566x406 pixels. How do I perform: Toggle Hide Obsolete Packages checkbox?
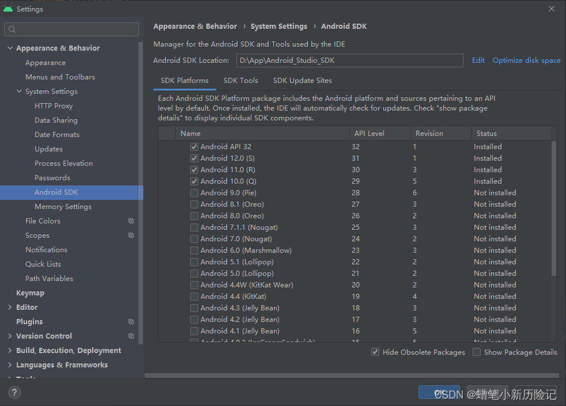tap(375, 352)
